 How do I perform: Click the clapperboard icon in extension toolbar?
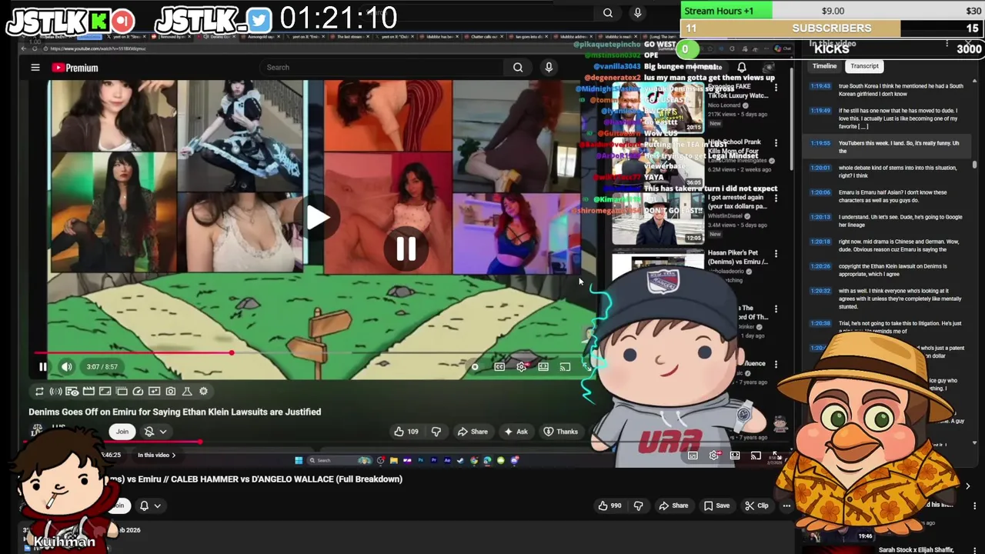[88, 392]
